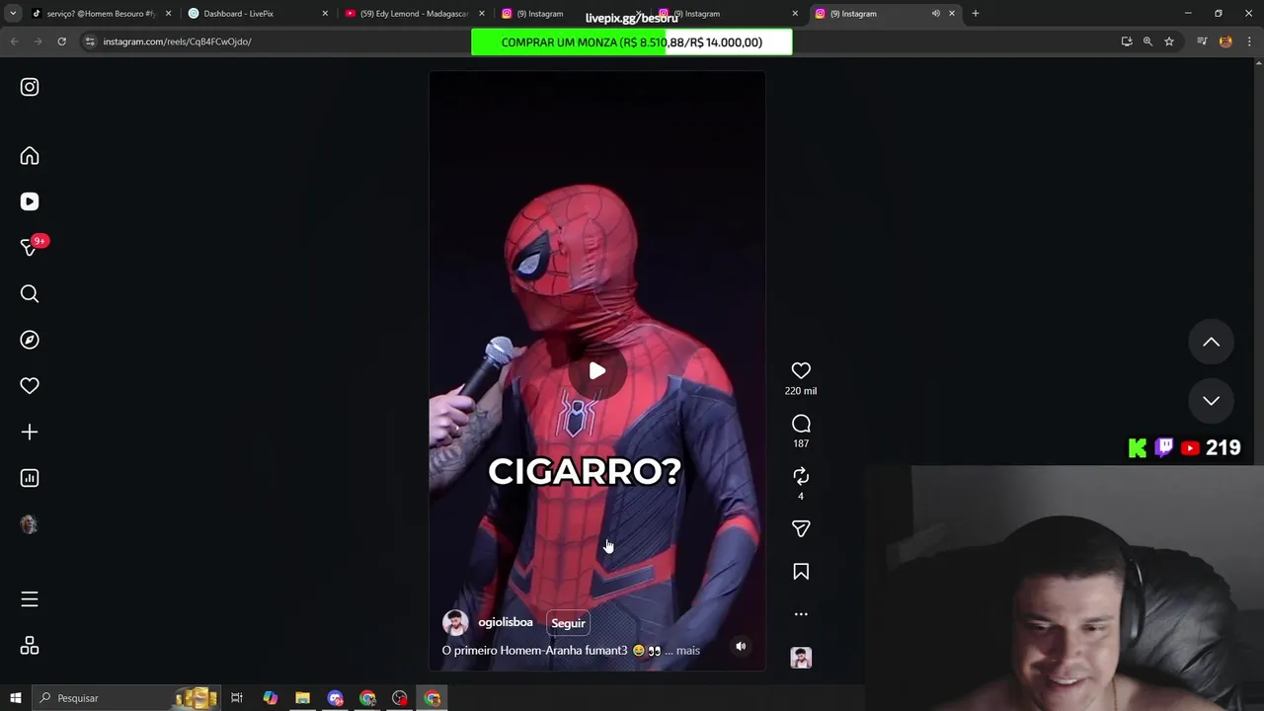Viewport: 1264px width, 711px height.
Task: Open the Meta apps grid icon
Action: point(30,646)
